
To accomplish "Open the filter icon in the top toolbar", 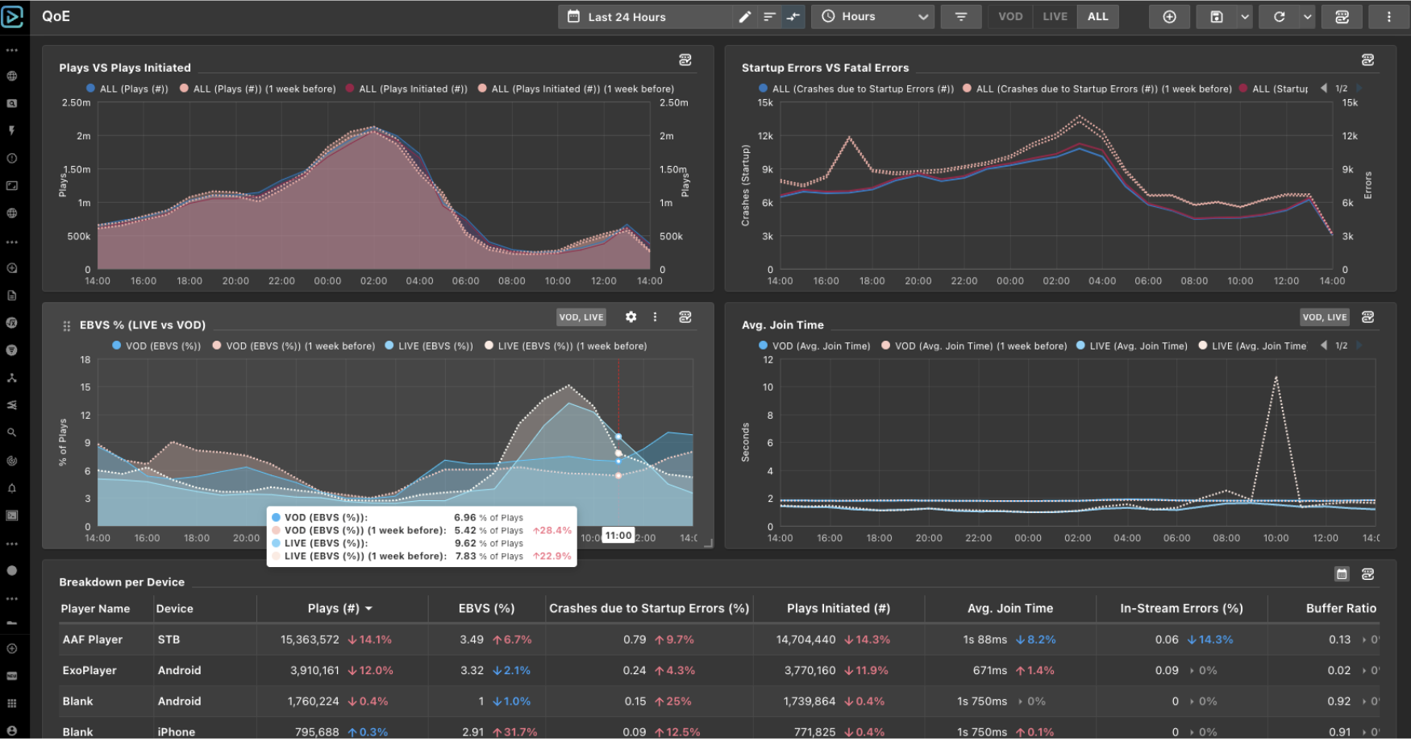I will (961, 16).
